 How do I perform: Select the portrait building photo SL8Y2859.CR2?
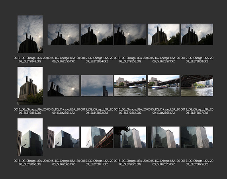click(30, 86)
